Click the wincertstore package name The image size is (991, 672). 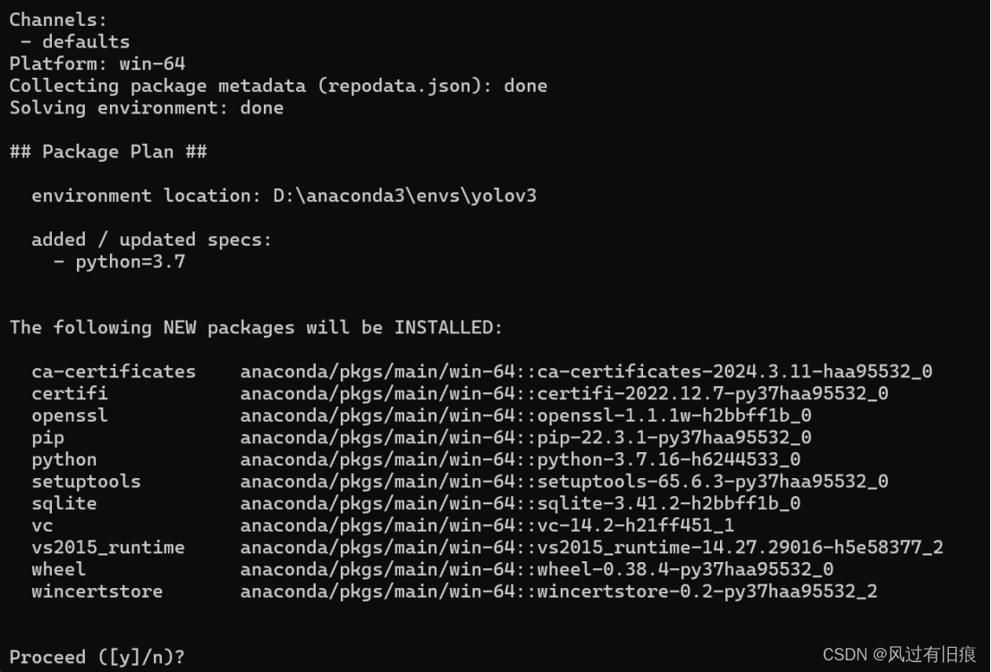pos(97,592)
